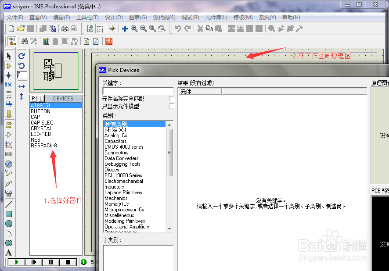
Task: Select BUTTON in the devices list
Action: (56, 111)
